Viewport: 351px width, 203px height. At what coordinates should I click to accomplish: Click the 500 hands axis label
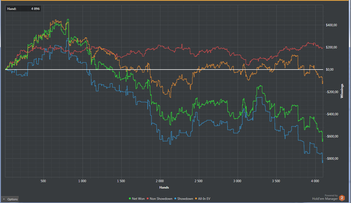(44, 181)
